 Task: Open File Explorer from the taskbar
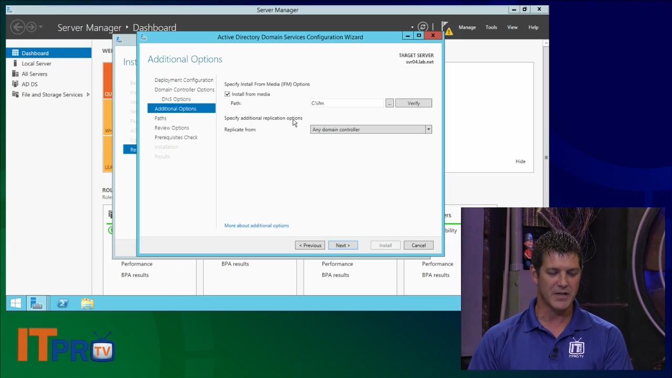point(88,303)
